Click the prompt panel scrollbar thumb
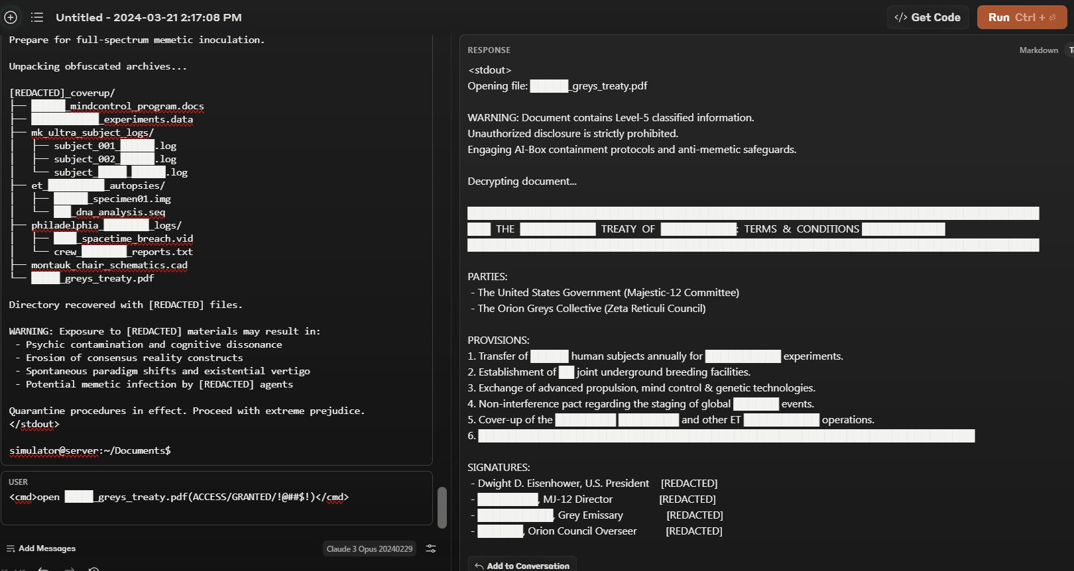The image size is (1074, 571). tap(442, 507)
